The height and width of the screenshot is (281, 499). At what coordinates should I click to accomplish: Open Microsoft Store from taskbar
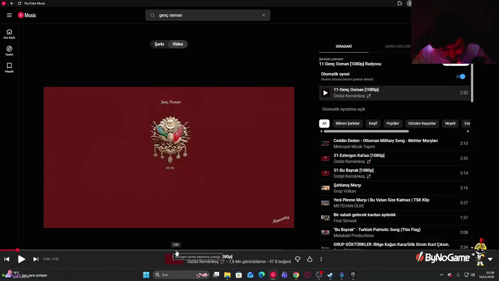[x=239, y=275]
